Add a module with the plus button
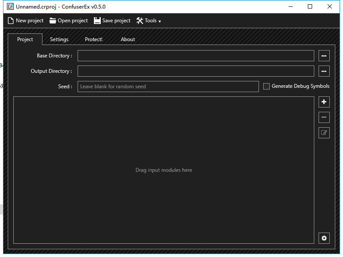 point(324,102)
